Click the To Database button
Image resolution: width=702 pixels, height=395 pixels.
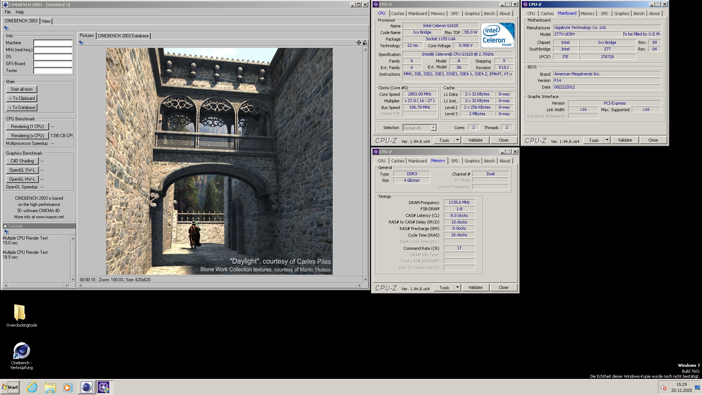coord(22,108)
